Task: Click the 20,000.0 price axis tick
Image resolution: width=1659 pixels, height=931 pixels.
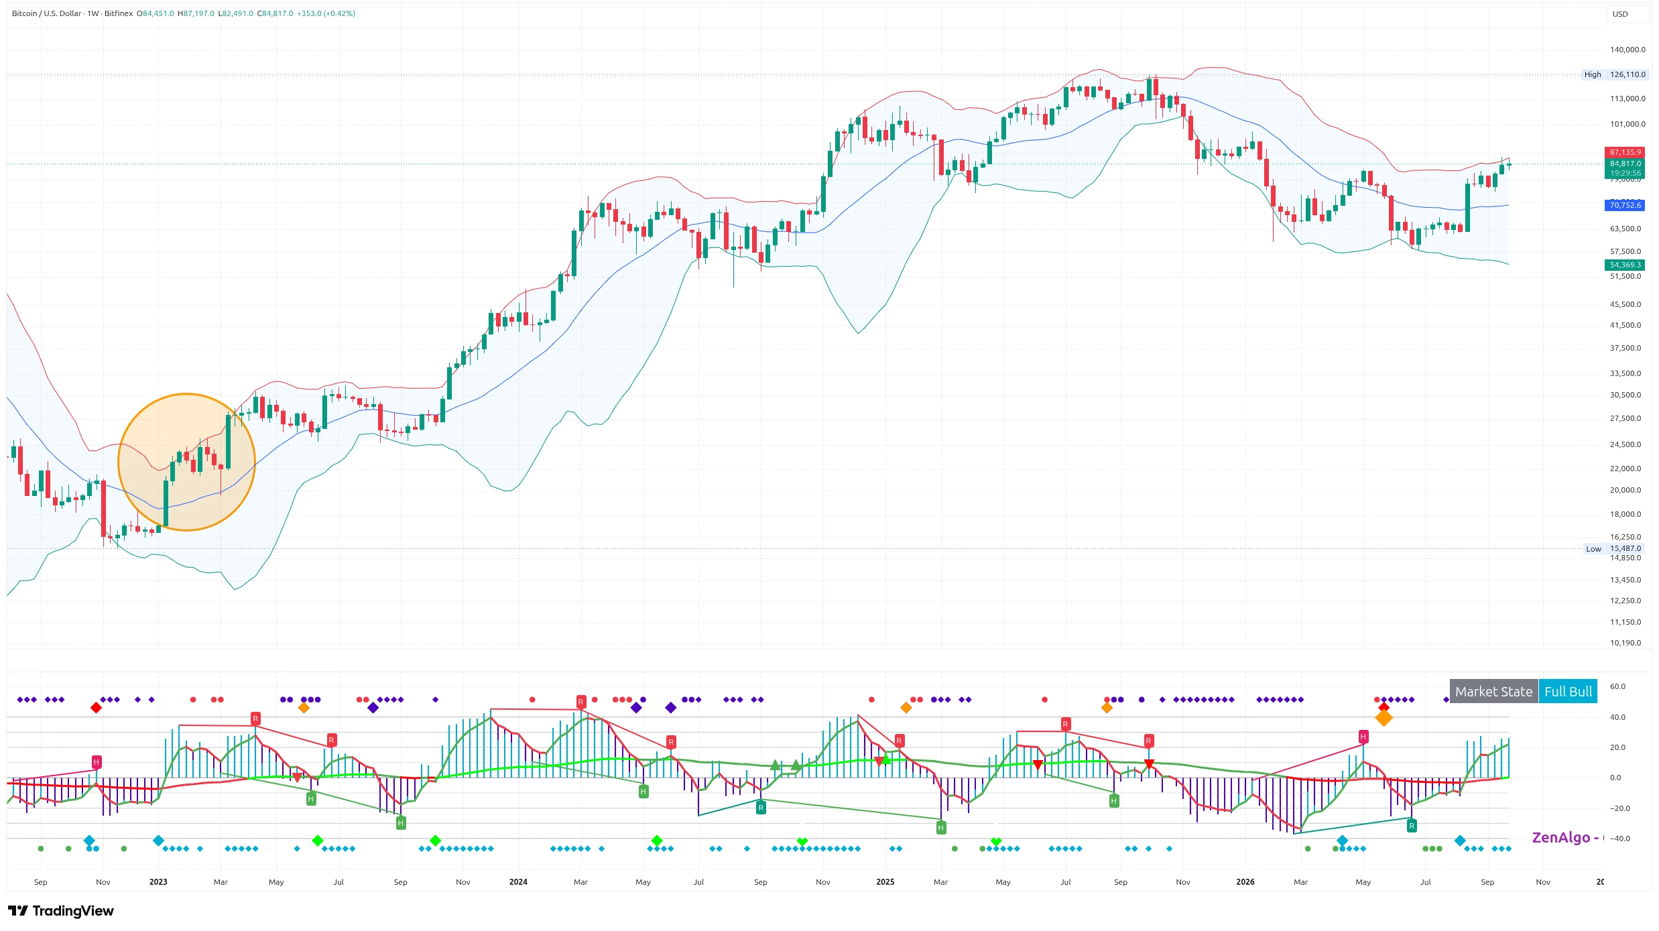Action: (1625, 490)
